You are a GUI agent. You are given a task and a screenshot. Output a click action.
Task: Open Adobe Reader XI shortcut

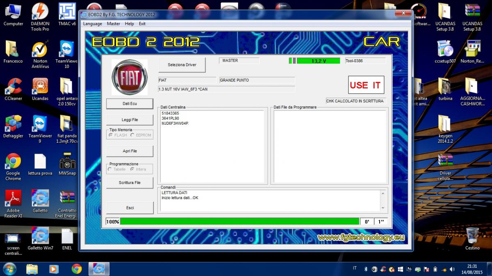[x=13, y=204]
